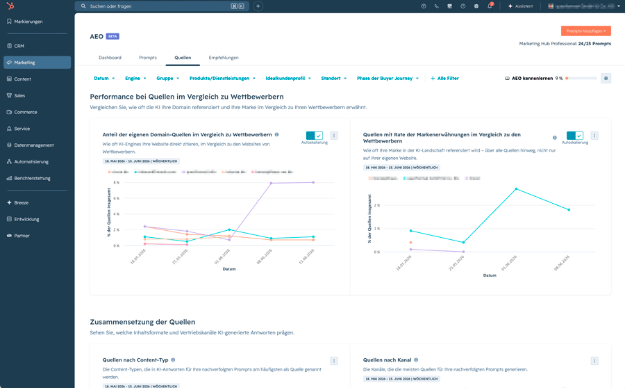Image resolution: width=625 pixels, height=388 pixels.
Task: Click AEO kennenlernen
Action: [x=529, y=79]
